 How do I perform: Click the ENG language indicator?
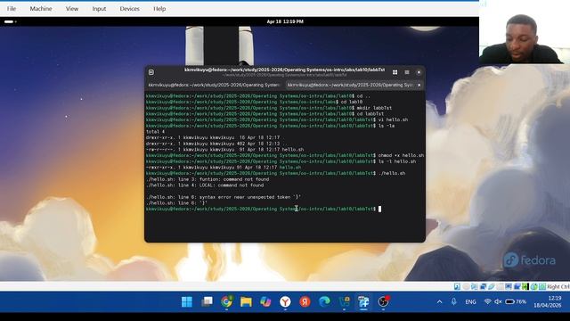(x=470, y=301)
